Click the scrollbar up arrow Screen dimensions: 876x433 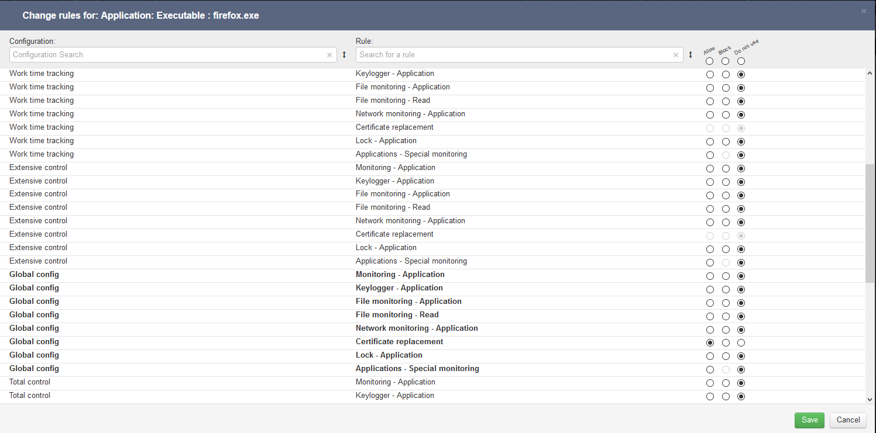tap(870, 73)
